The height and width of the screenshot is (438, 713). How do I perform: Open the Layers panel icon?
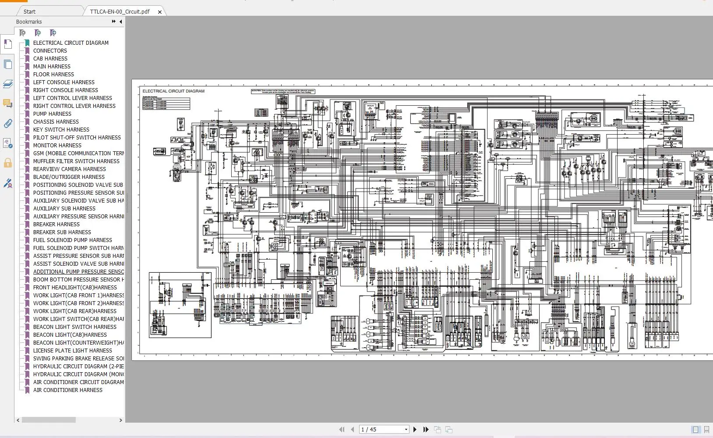coord(7,84)
